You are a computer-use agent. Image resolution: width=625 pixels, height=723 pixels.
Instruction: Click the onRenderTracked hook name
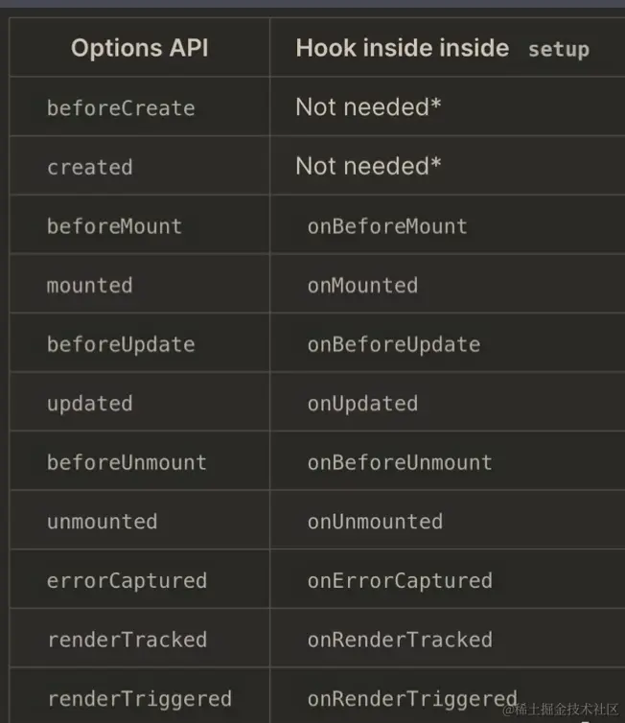click(400, 640)
